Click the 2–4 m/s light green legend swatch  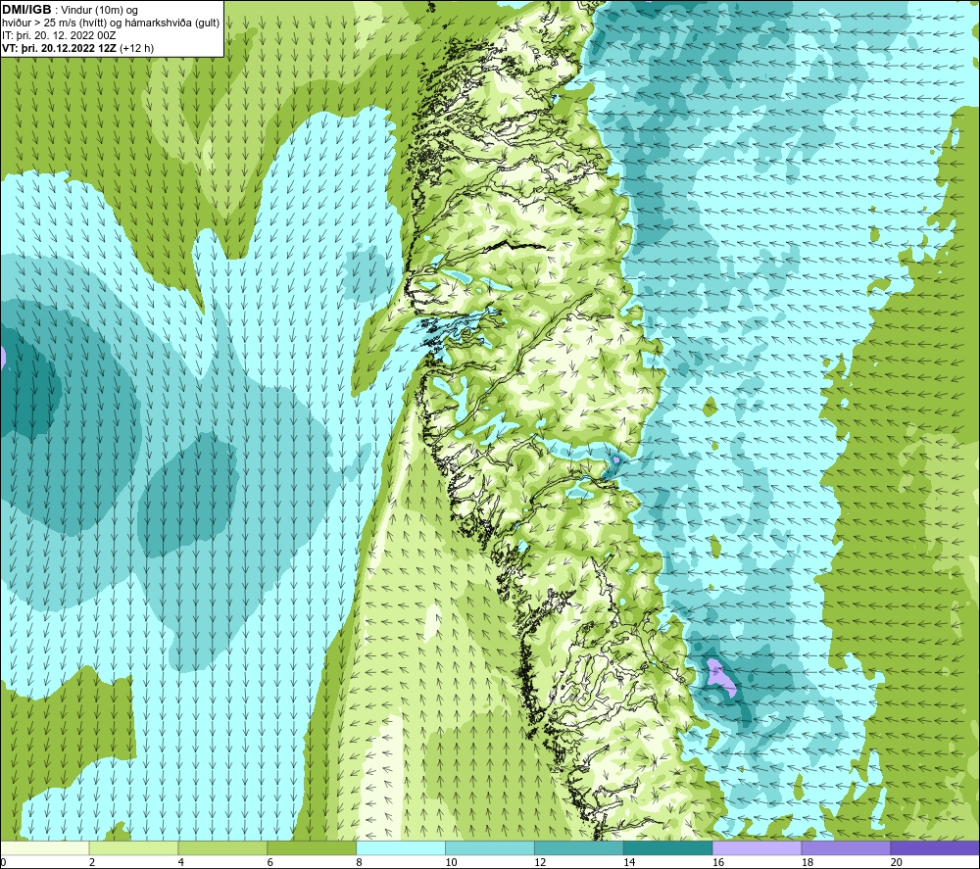click(x=133, y=848)
